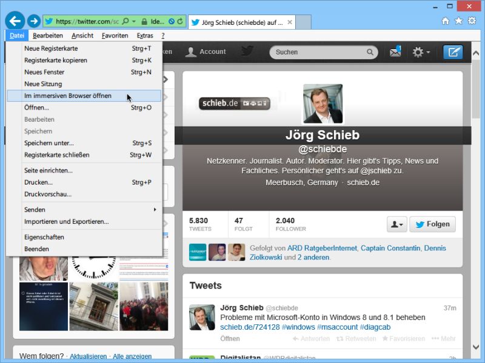Select Beenden menu entry
This screenshot has height=363, width=485.
tap(84, 249)
